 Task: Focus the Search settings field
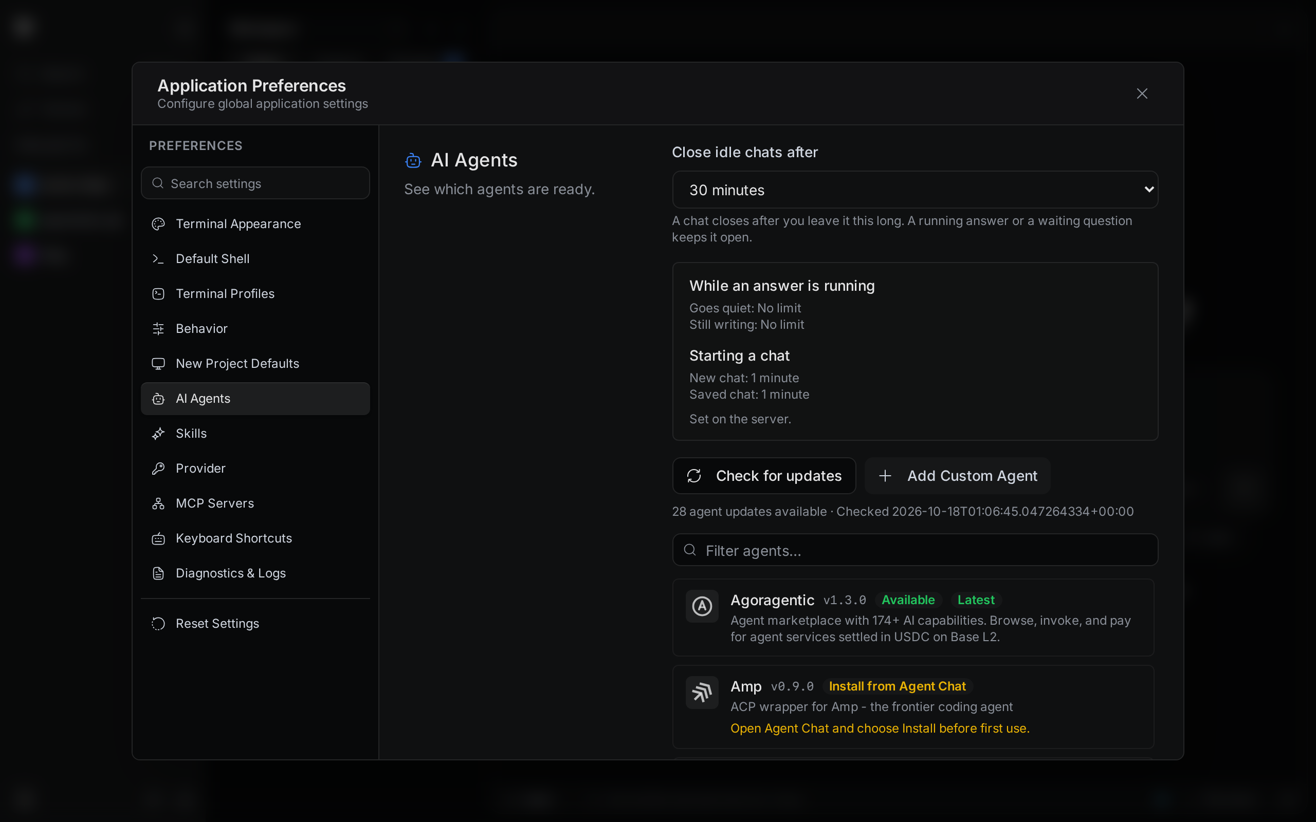tap(255, 183)
